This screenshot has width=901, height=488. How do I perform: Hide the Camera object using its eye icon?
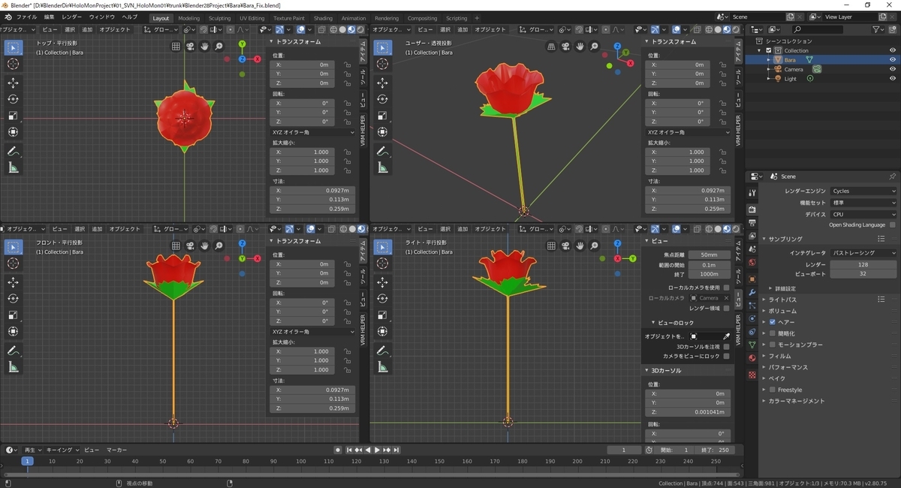893,69
